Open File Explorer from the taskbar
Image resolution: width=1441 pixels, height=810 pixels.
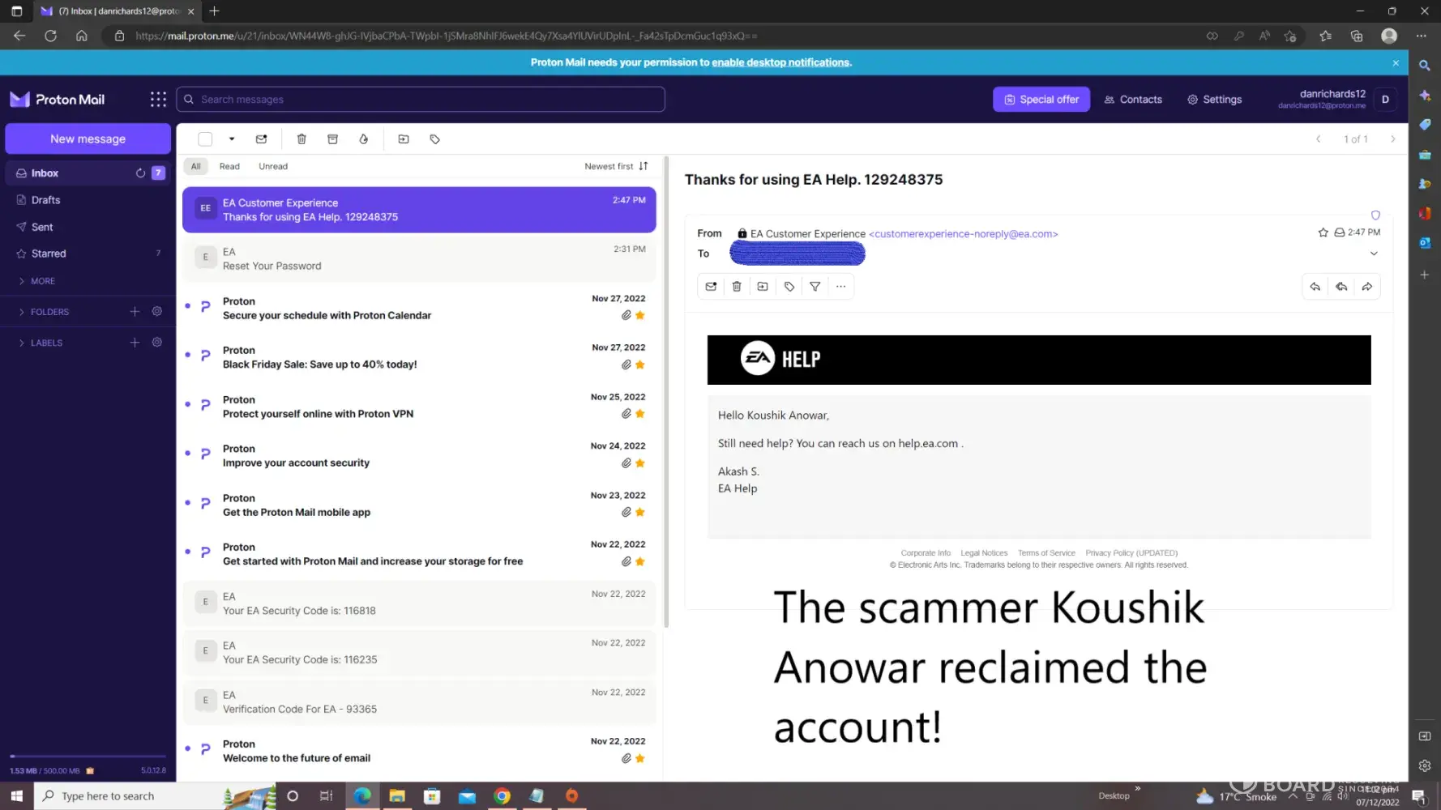(x=397, y=795)
